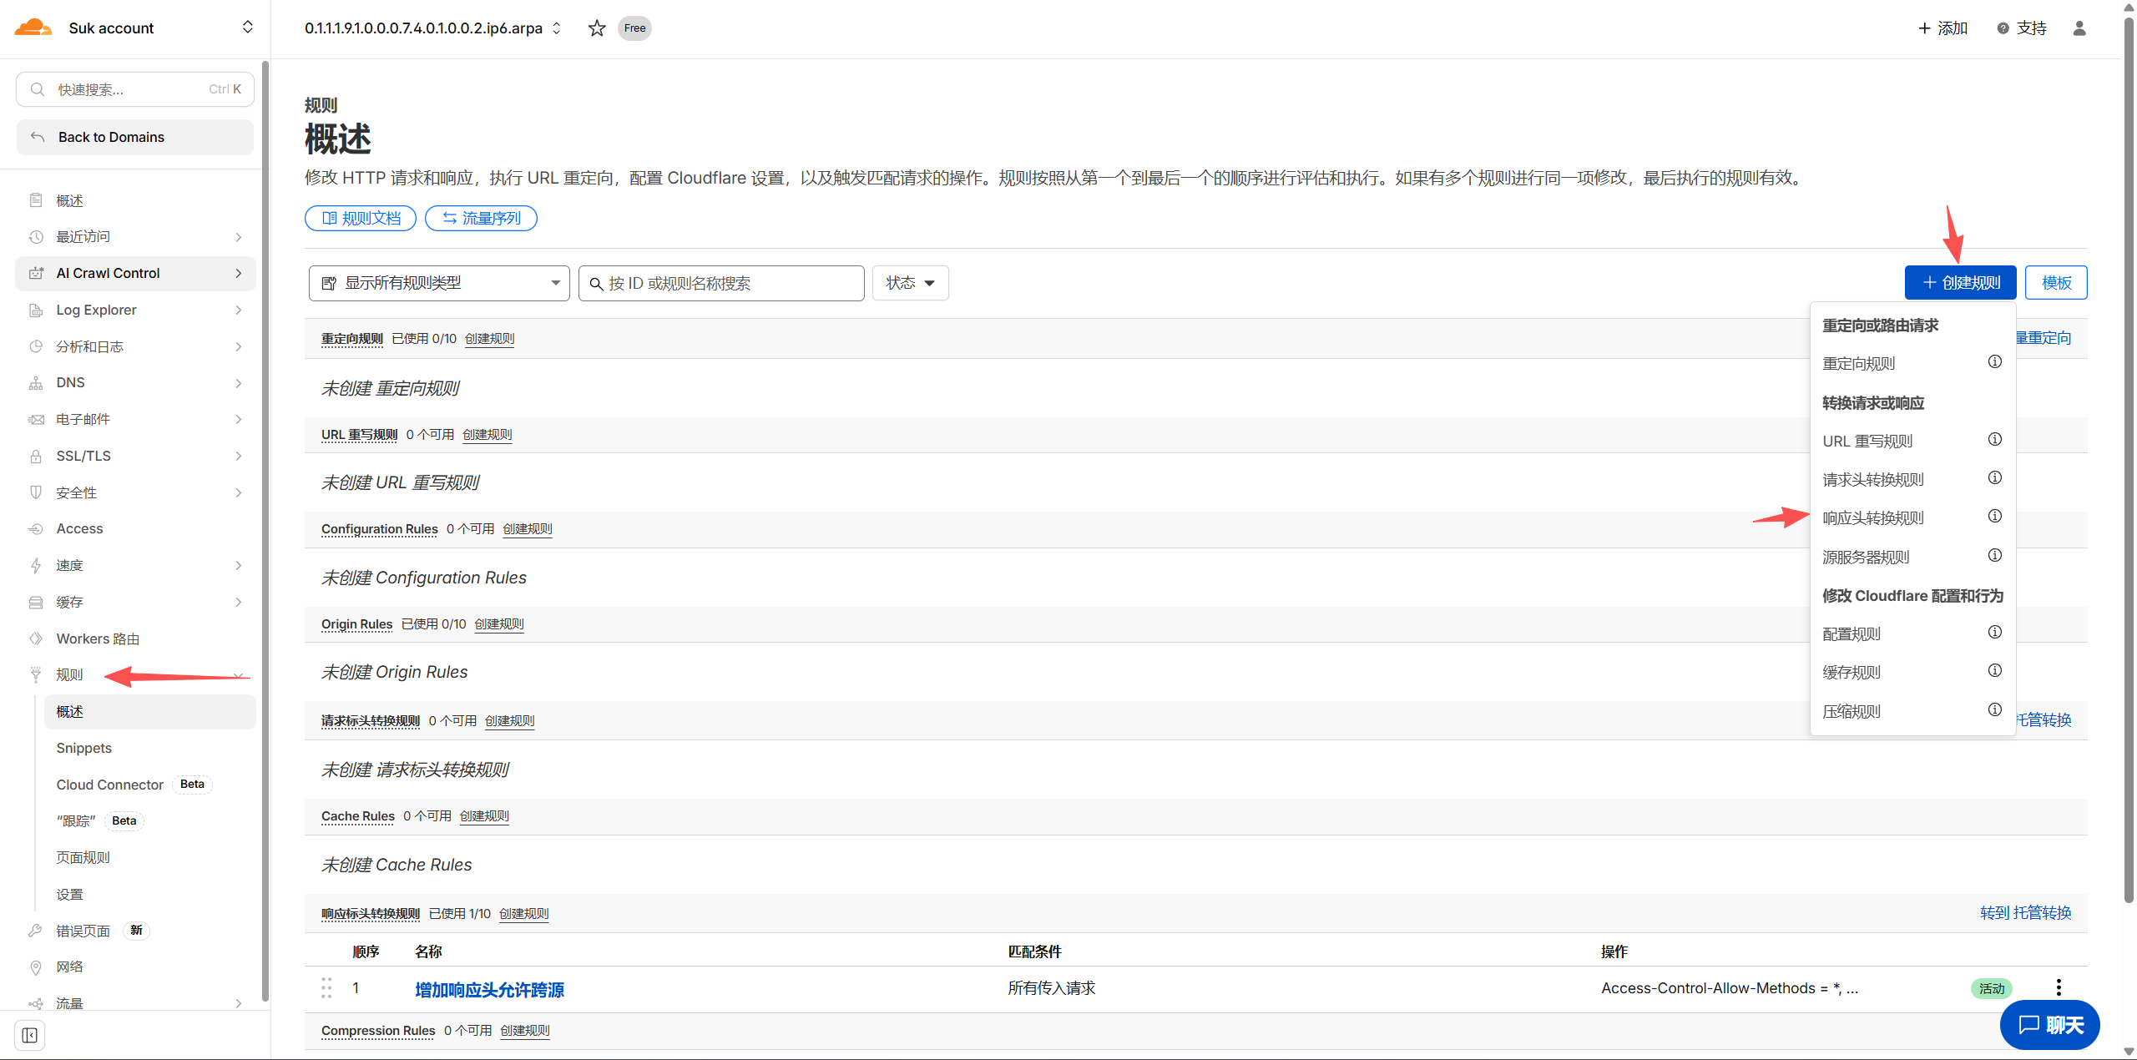Open 设置 under 规则 in sidebar
This screenshot has height=1060, width=2137.
70,895
